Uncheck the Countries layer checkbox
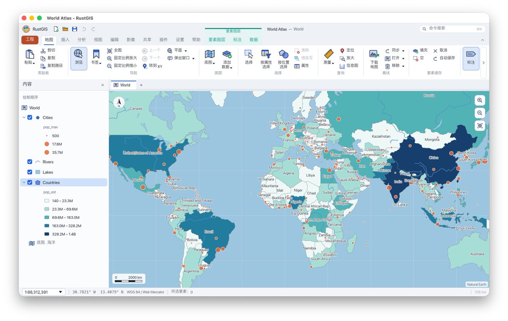The image size is (508, 321). pyautogui.click(x=30, y=182)
